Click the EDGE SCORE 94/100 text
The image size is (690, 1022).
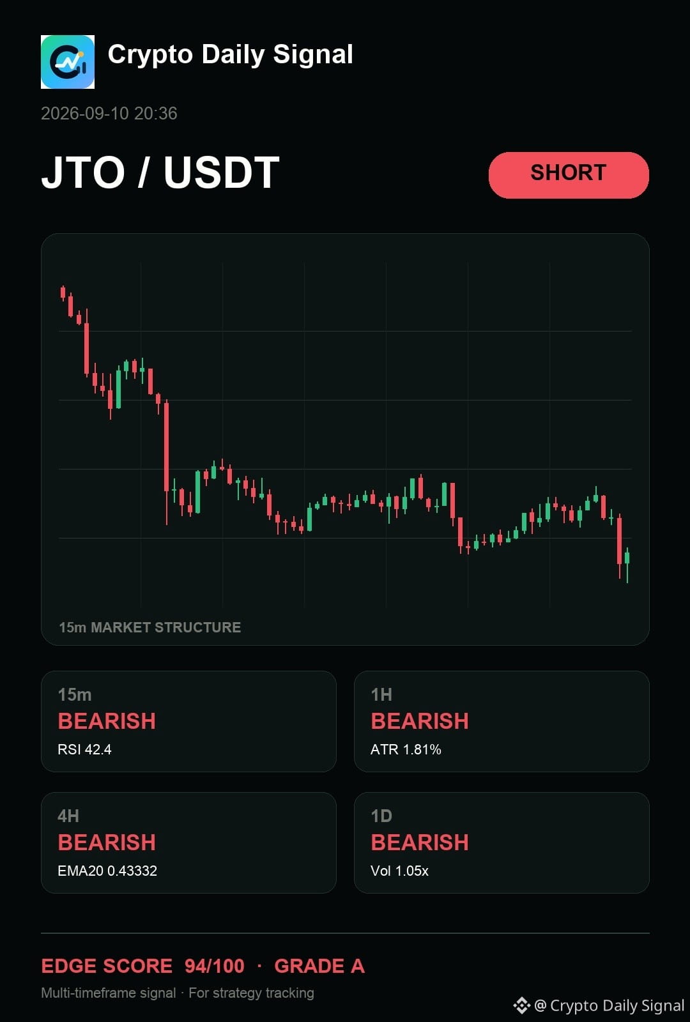[x=142, y=966]
